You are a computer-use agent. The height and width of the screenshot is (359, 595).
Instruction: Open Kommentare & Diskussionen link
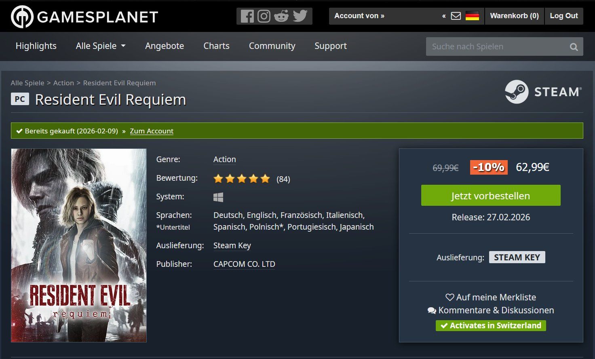[491, 310]
